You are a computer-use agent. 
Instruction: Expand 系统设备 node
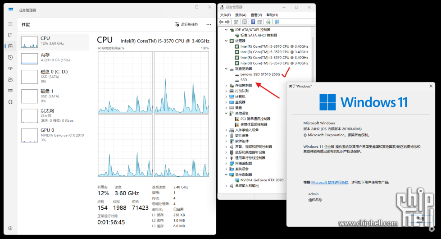pos(226,169)
